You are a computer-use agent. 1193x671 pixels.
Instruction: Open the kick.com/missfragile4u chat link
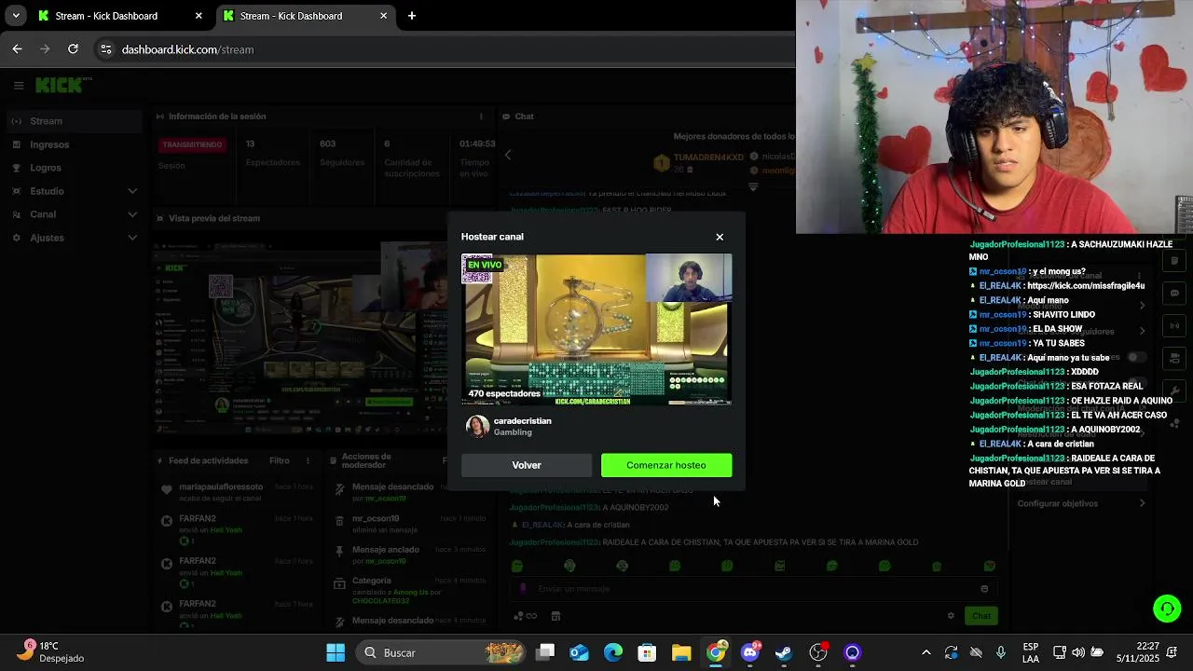coord(1086,286)
